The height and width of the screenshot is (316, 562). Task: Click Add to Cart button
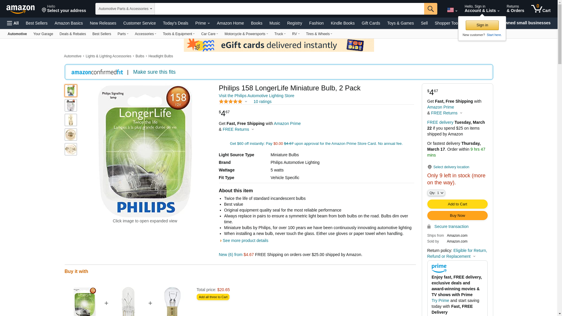tap(457, 204)
